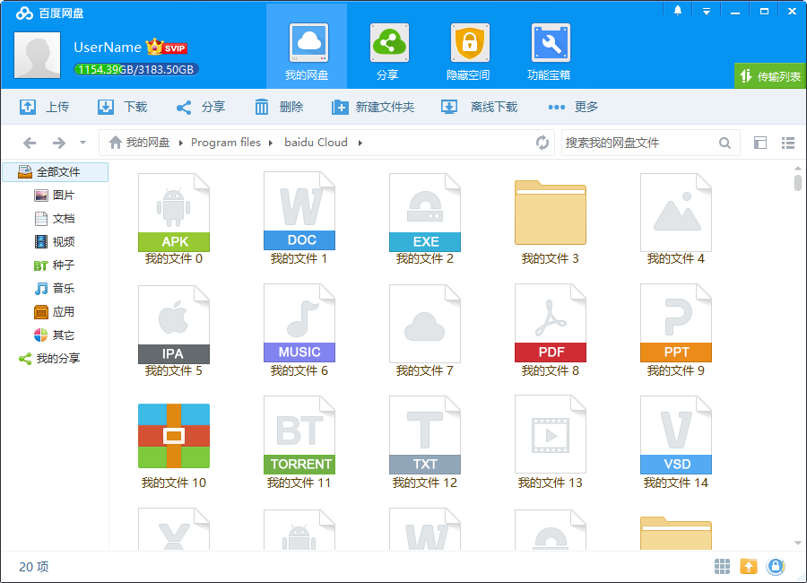Expand the arrow after 我的网盘 breadcrumb
This screenshot has height=583, width=807.
point(180,143)
